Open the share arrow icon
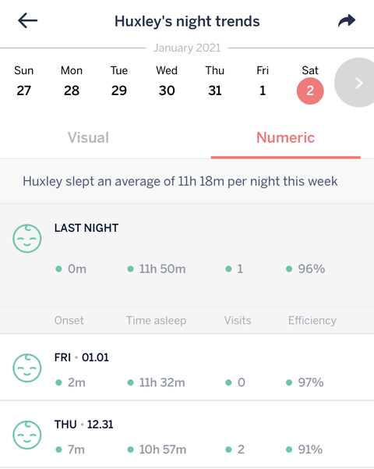 click(x=347, y=20)
